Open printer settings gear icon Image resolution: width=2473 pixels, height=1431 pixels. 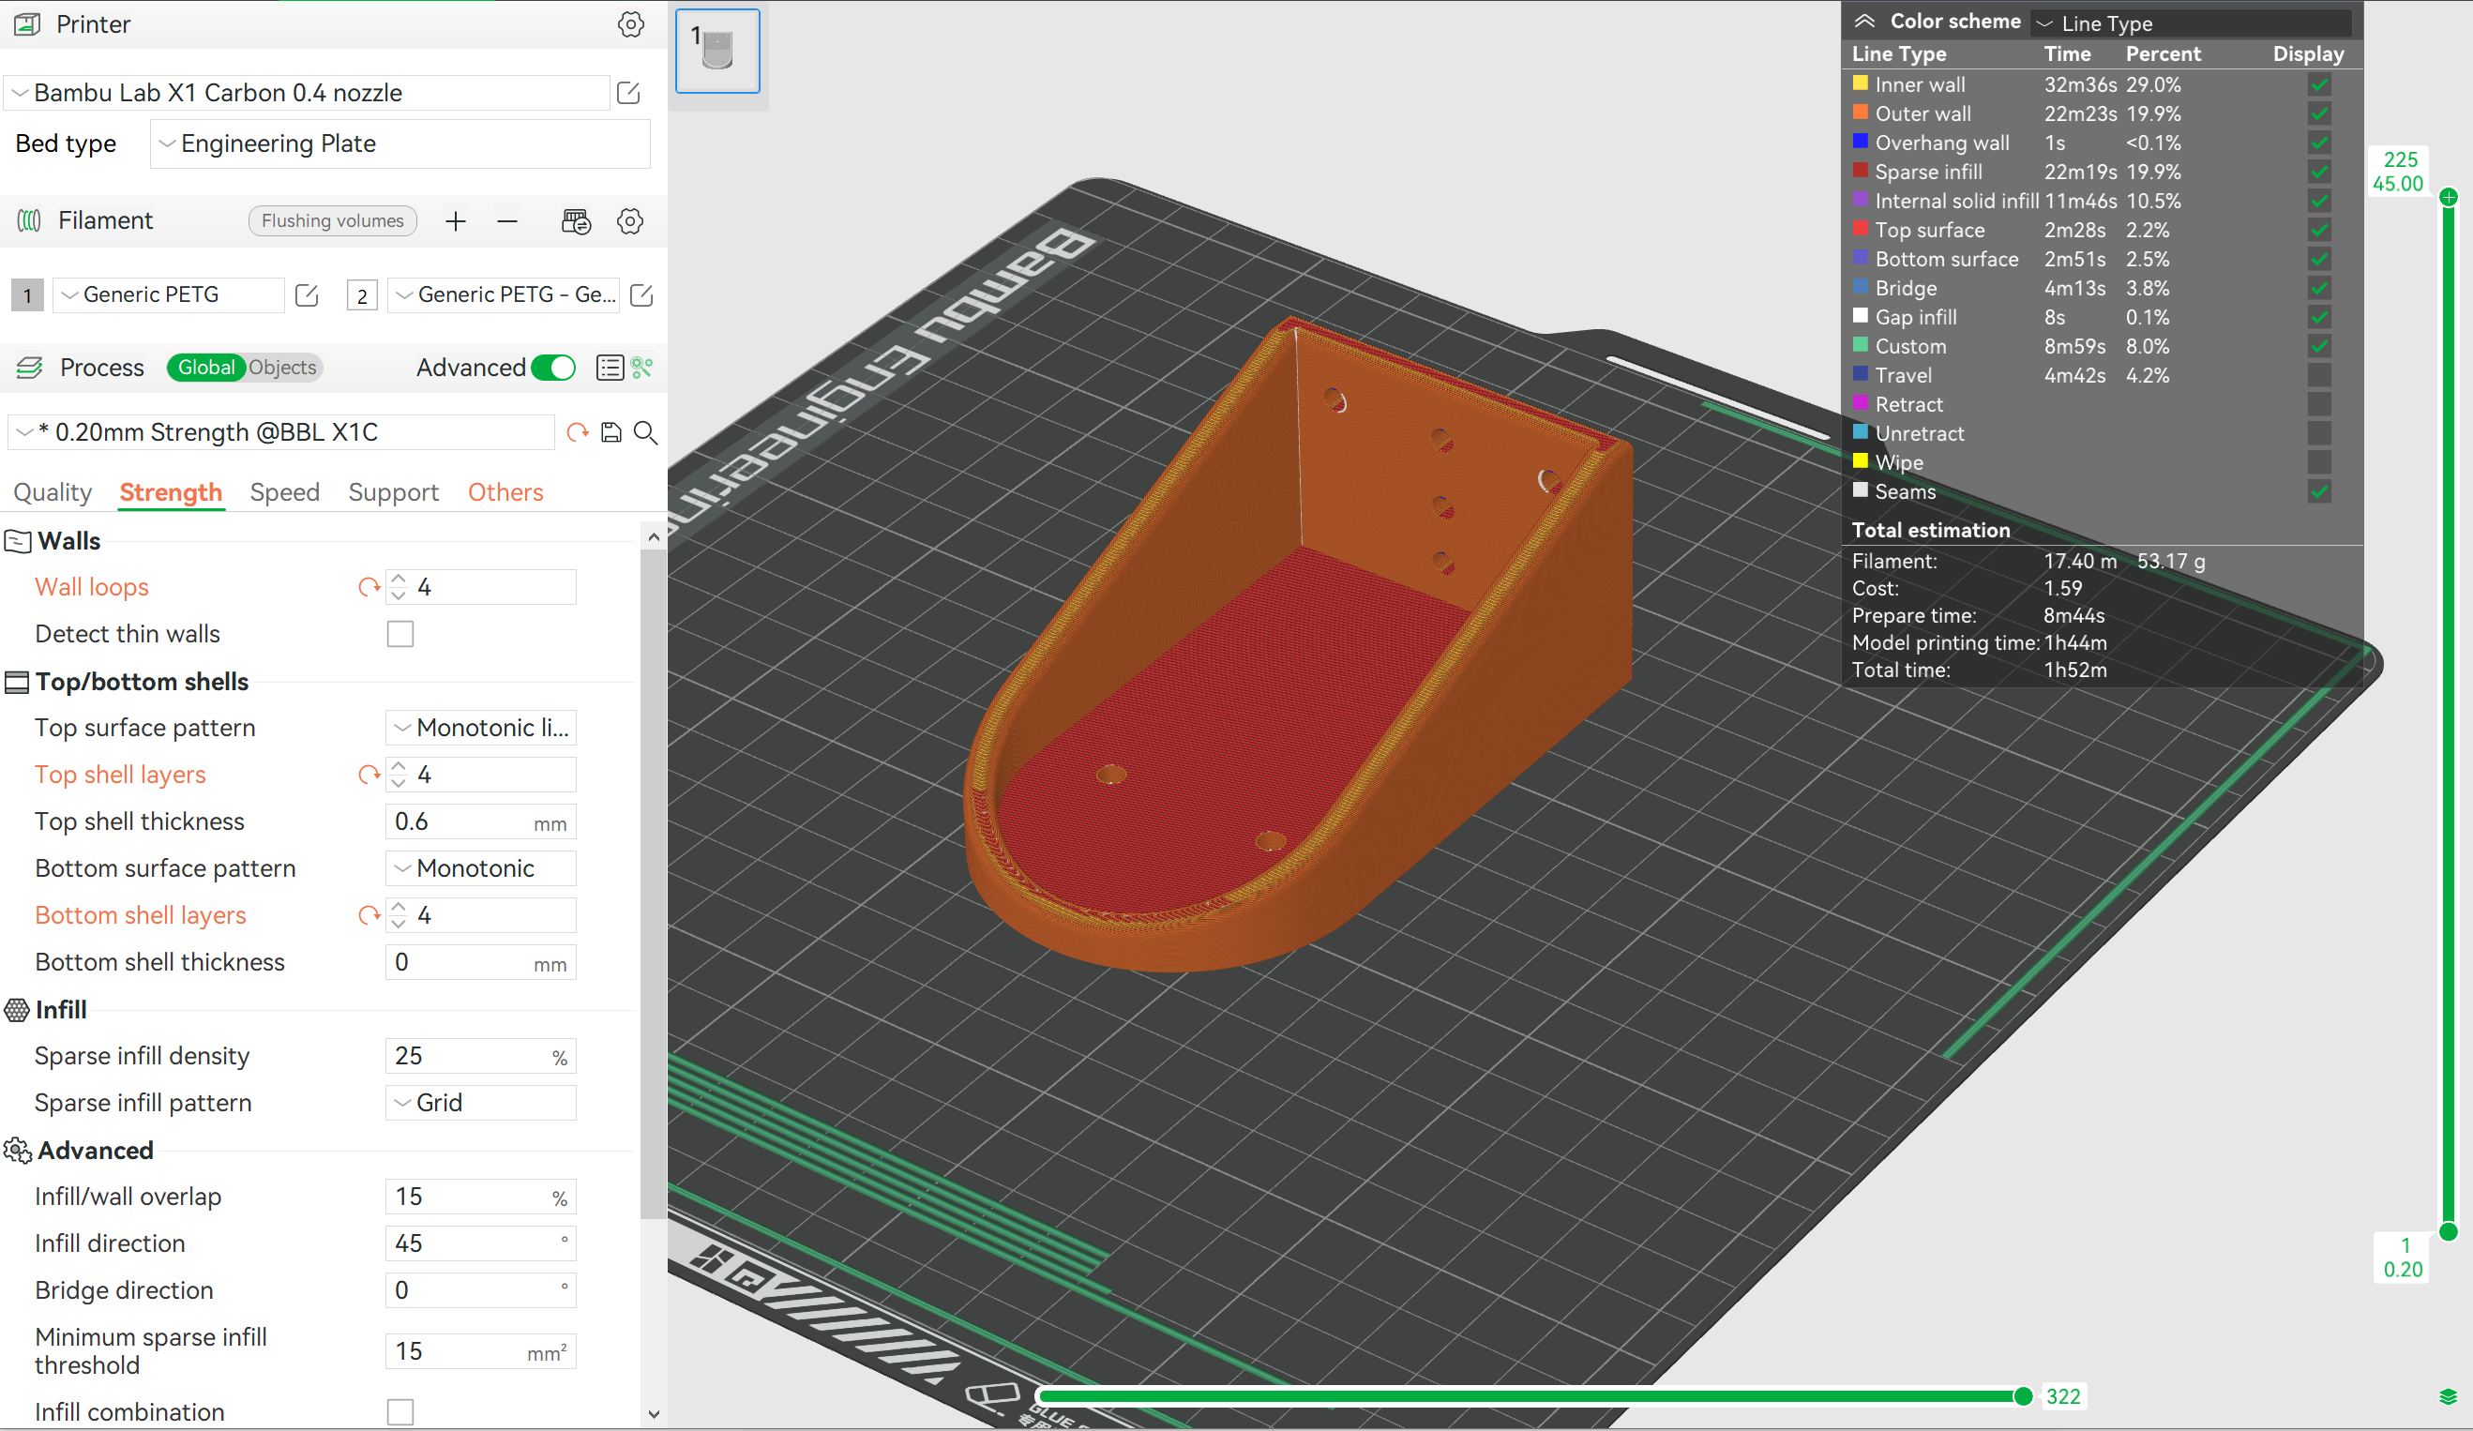click(x=631, y=24)
